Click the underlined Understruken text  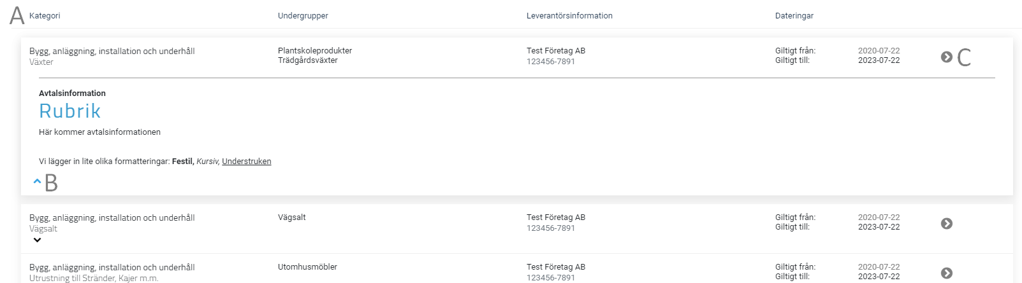pos(247,162)
